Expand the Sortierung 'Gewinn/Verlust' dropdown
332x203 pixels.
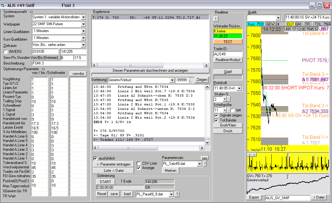pyautogui.click(x=172, y=80)
